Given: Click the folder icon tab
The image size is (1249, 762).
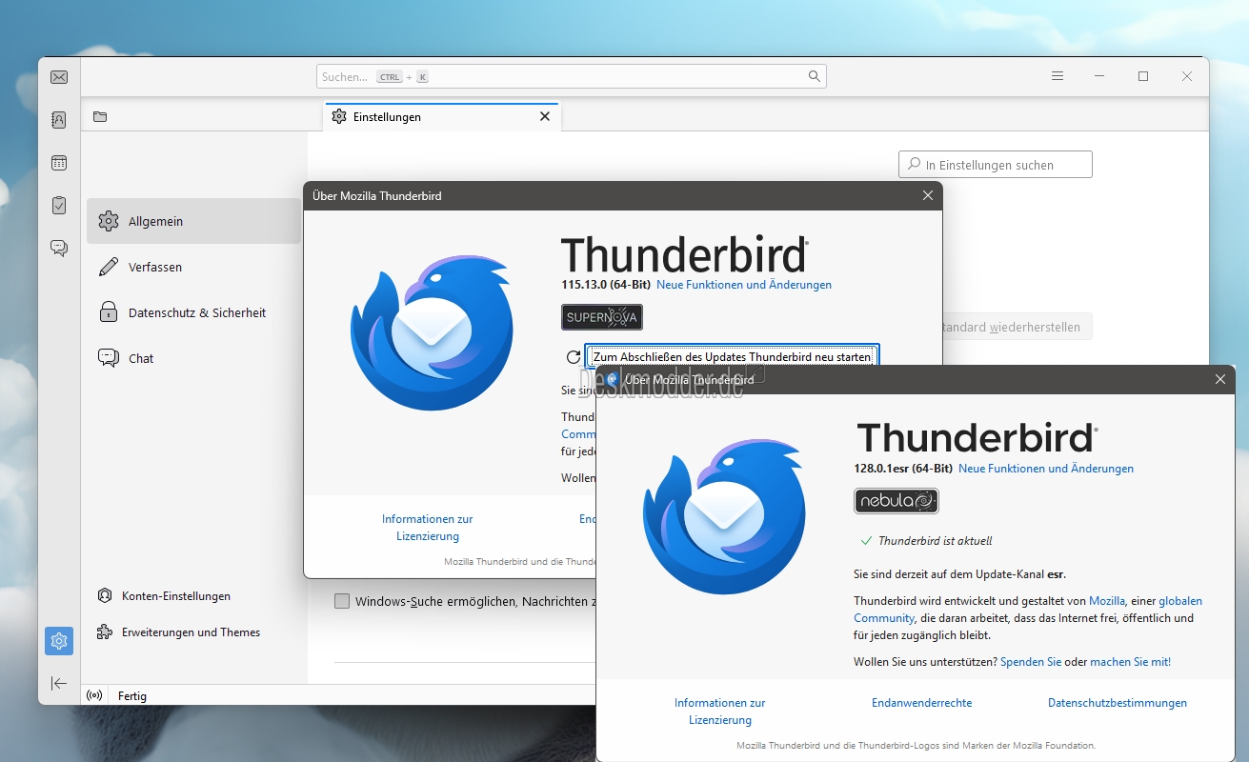Looking at the screenshot, I should [x=100, y=116].
